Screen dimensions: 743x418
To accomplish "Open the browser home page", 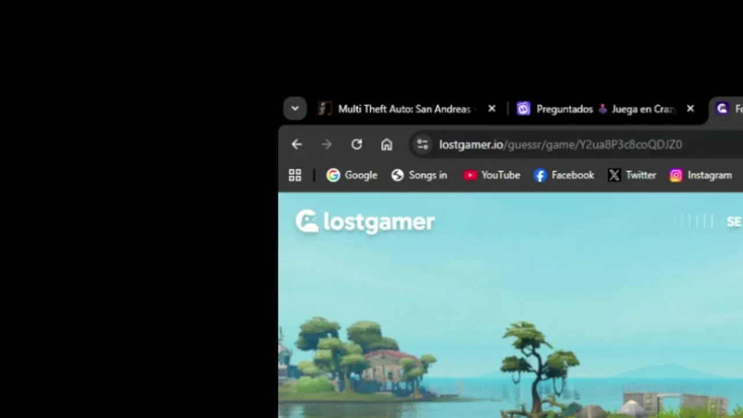I will tap(387, 145).
